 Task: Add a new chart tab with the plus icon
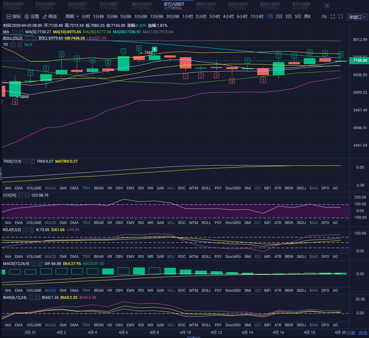(327, 6)
